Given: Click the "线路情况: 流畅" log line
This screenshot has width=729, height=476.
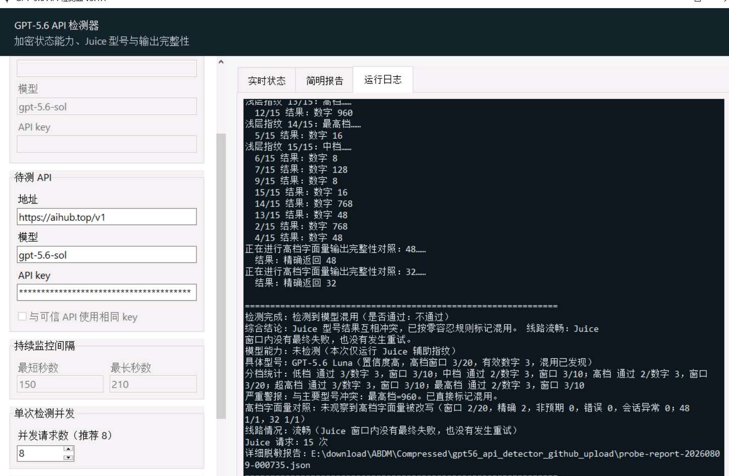Looking at the screenshot, I should point(381,431).
